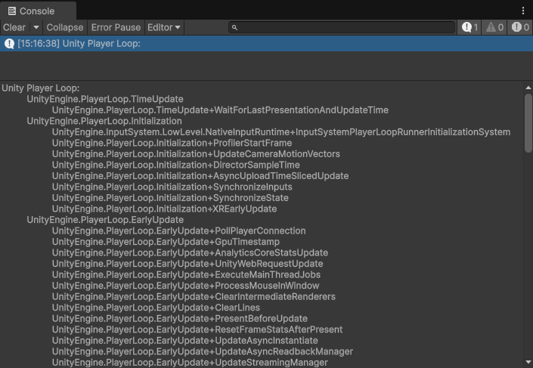Toggle error messages filter showing 0
The image size is (533, 368).
tap(520, 27)
